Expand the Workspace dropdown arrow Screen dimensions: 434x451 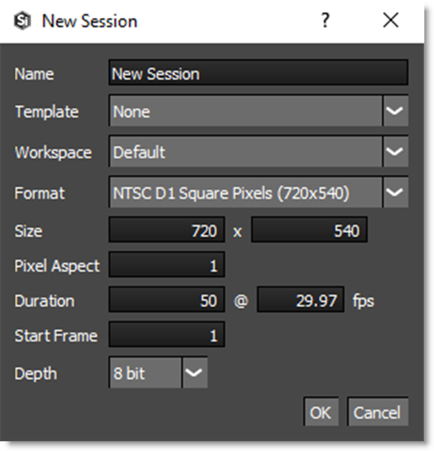(396, 152)
